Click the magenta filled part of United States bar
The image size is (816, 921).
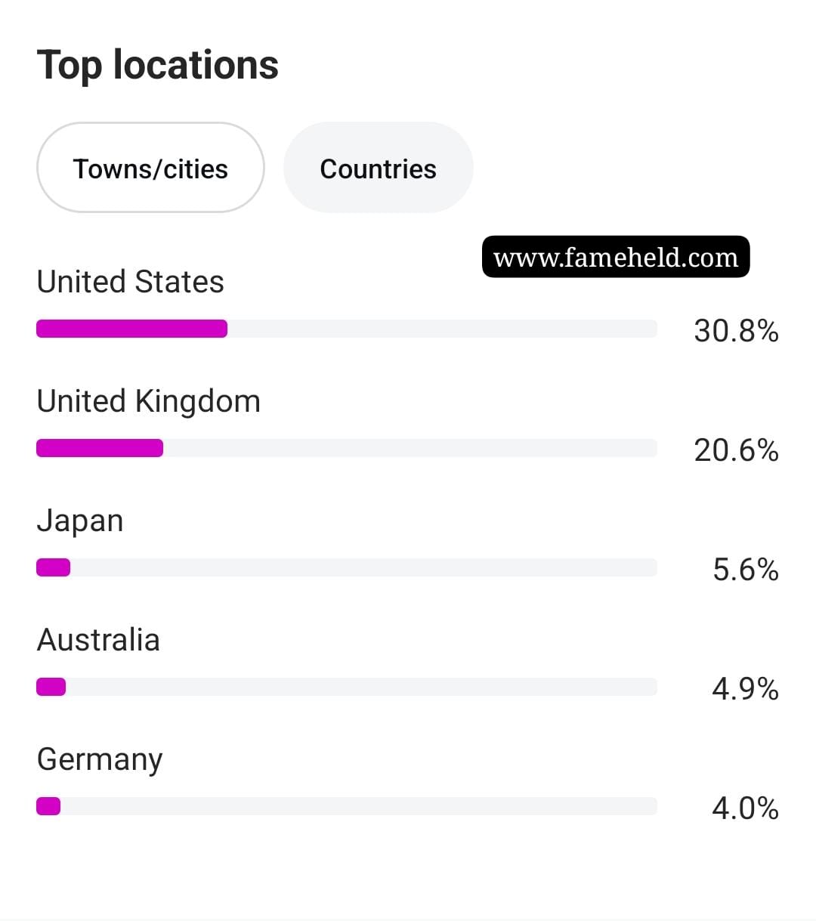(131, 329)
